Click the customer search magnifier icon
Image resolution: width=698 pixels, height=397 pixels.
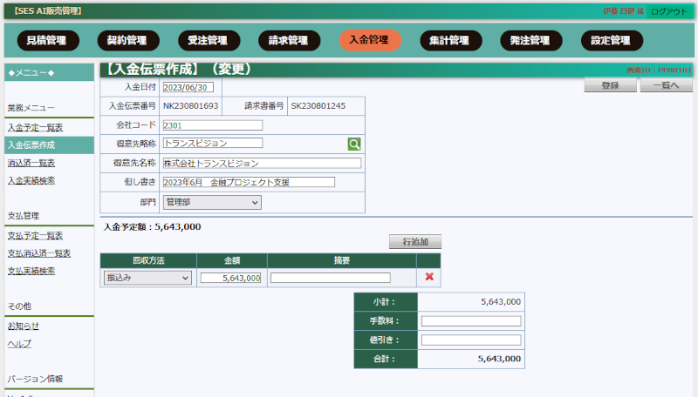click(x=354, y=144)
